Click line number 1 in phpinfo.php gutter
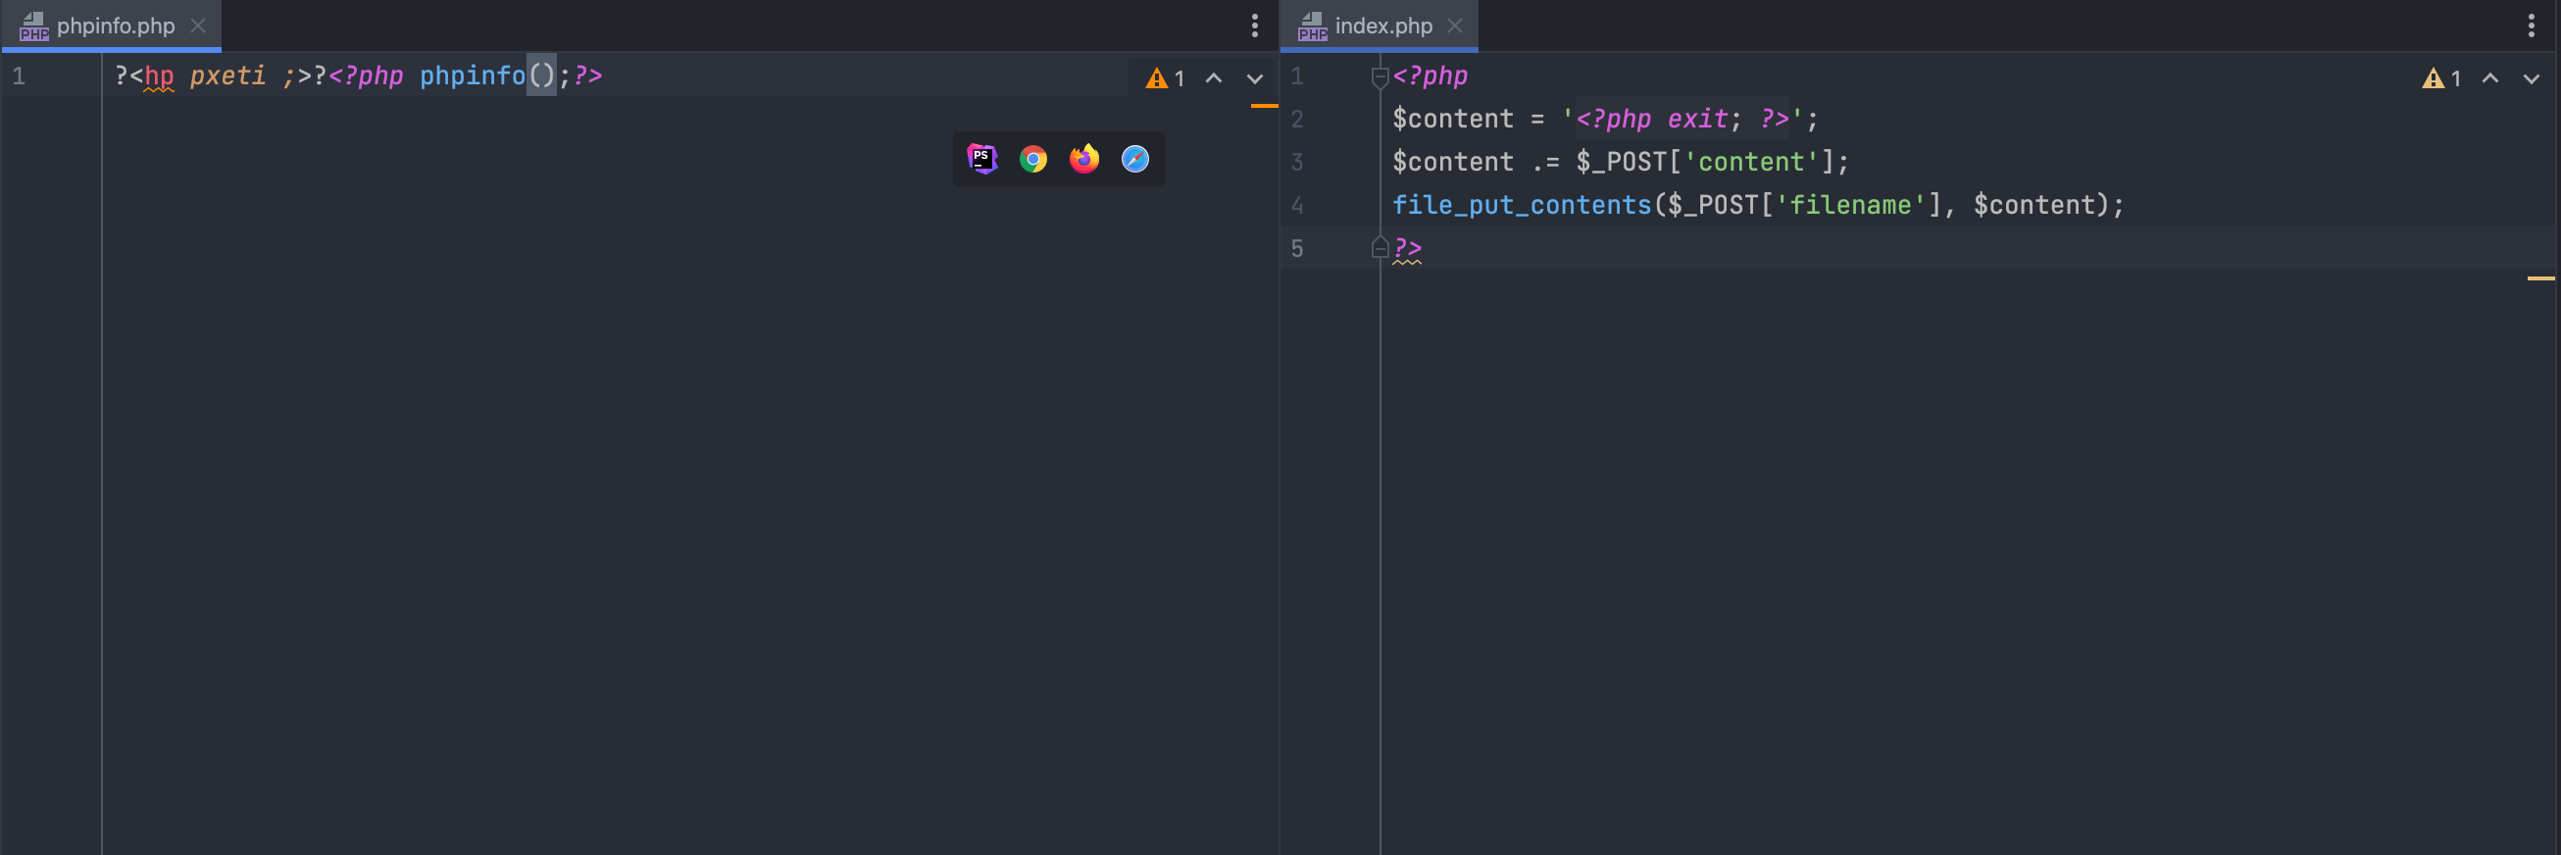Viewport: 2561px width, 855px height. pos(19,76)
